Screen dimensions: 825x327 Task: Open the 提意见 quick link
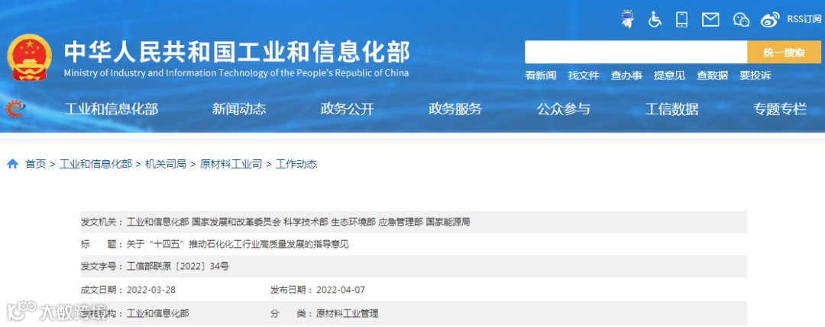669,75
